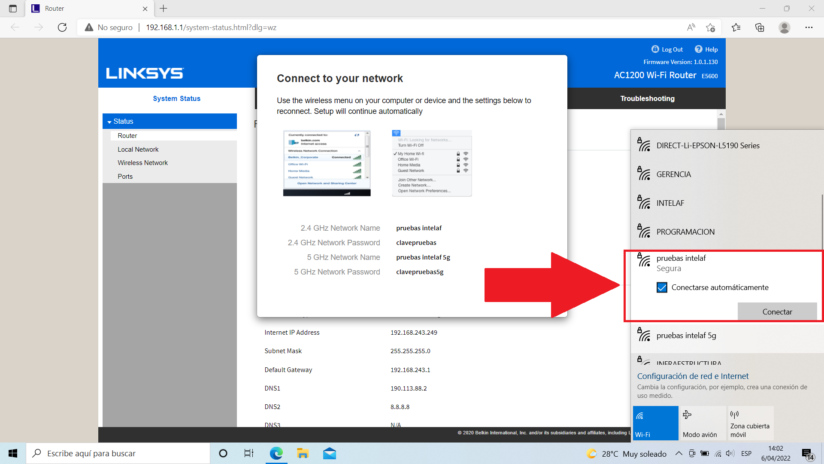Click the browser refresh icon
This screenshot has width=824, height=464.
click(x=62, y=27)
